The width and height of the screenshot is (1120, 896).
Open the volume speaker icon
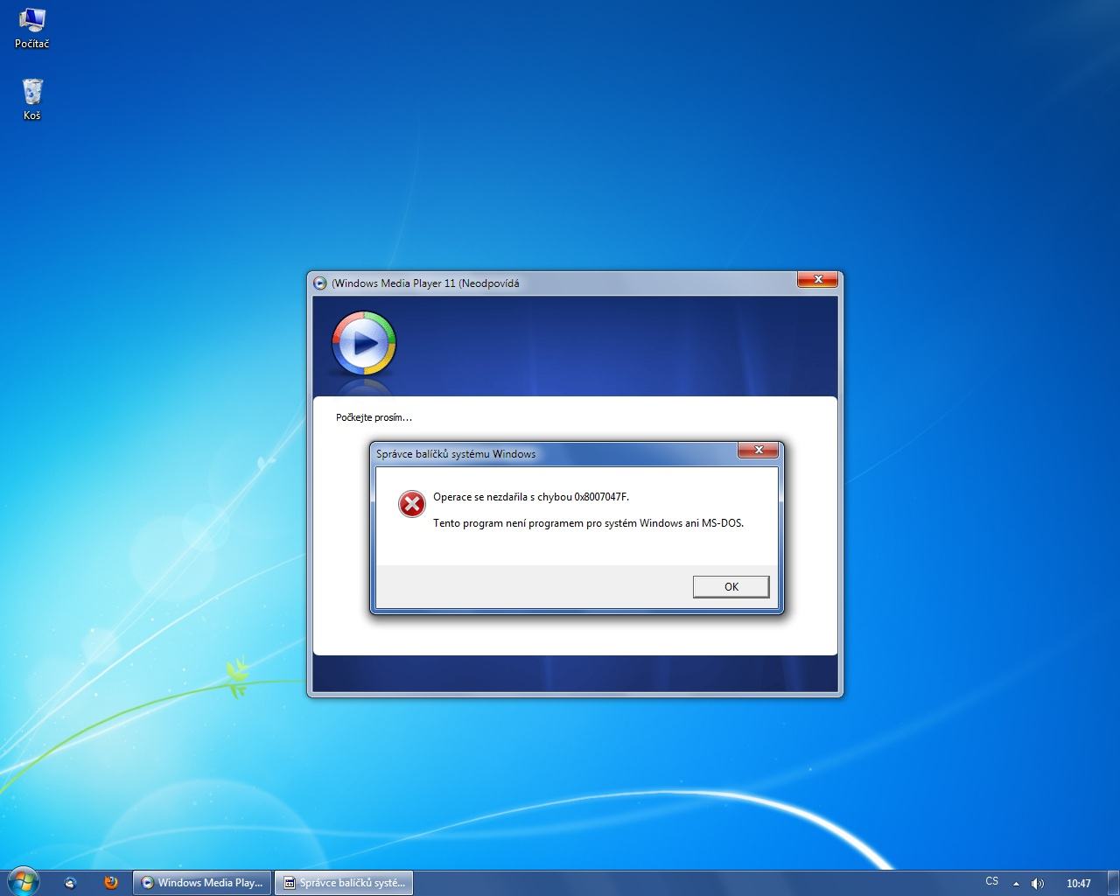pos(1038,884)
